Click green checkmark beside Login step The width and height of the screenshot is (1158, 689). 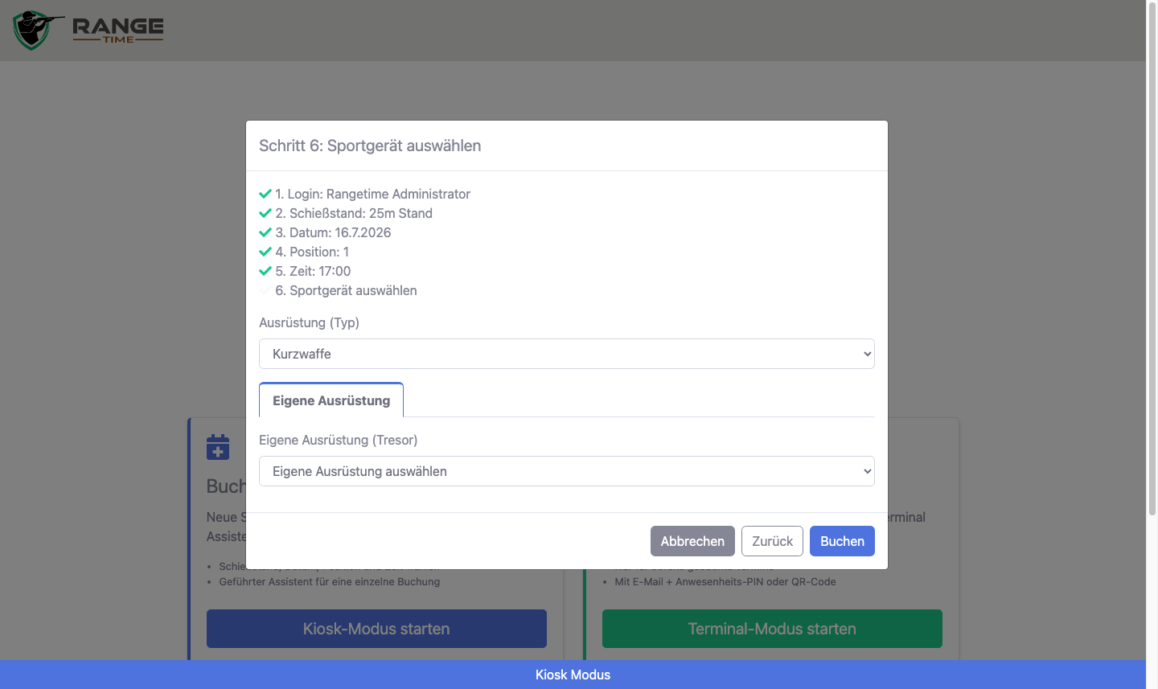(x=265, y=194)
